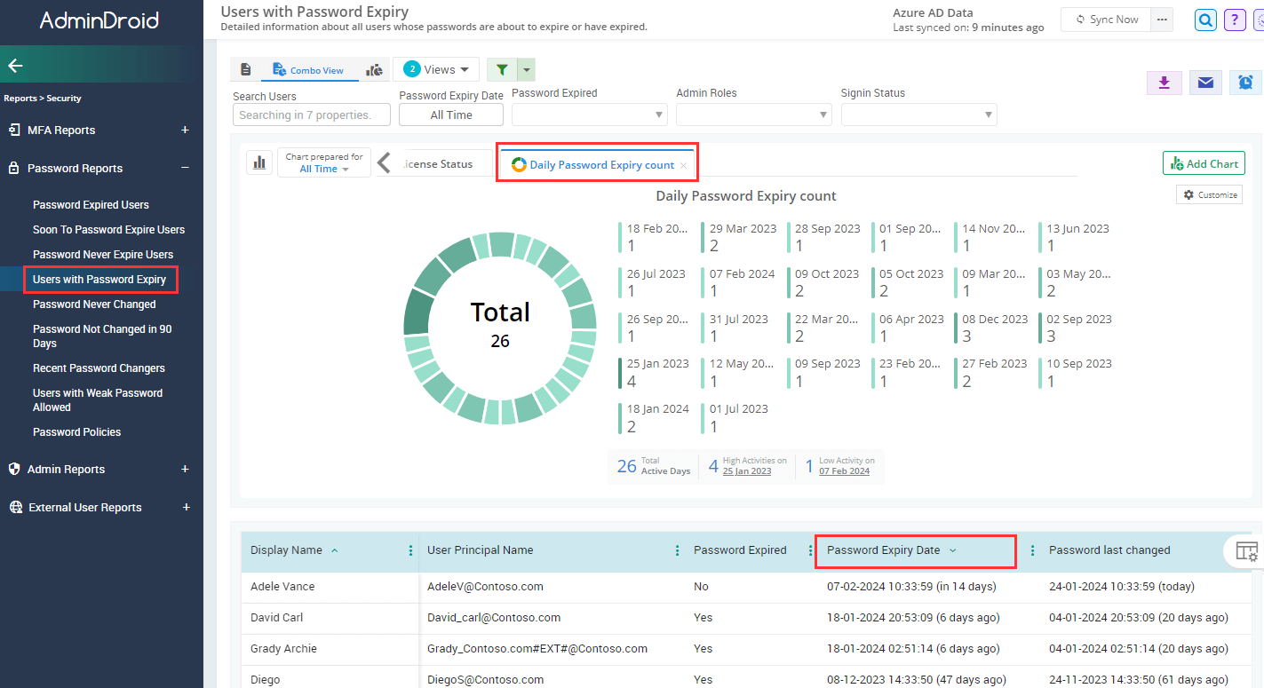Click the Search Users input field
The image size is (1264, 688).
coord(313,115)
